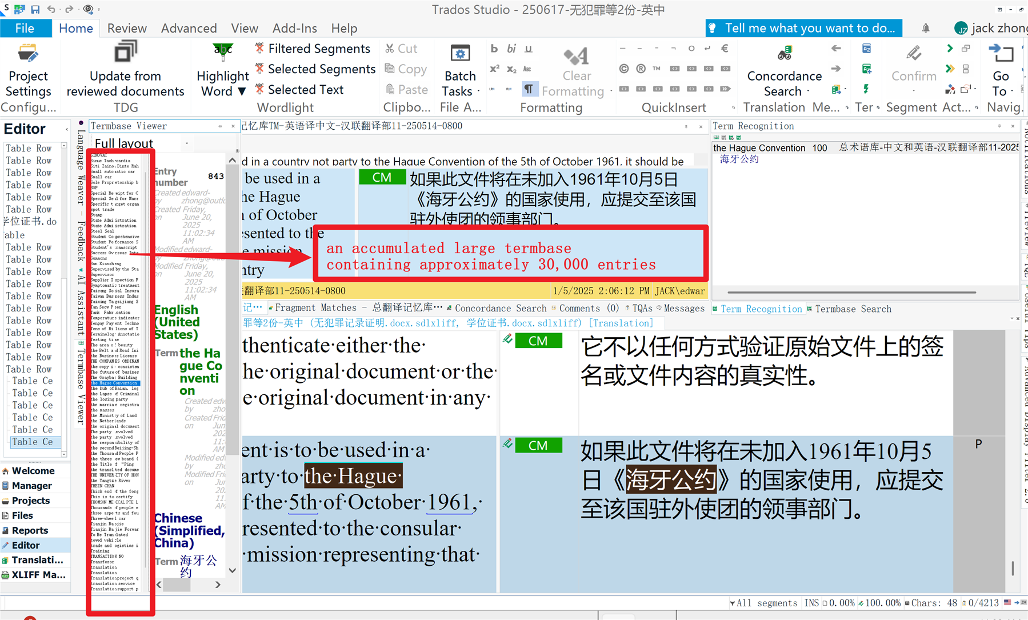1028x620 pixels.
Task: Click Update from reviewed documents
Action: pos(125,70)
